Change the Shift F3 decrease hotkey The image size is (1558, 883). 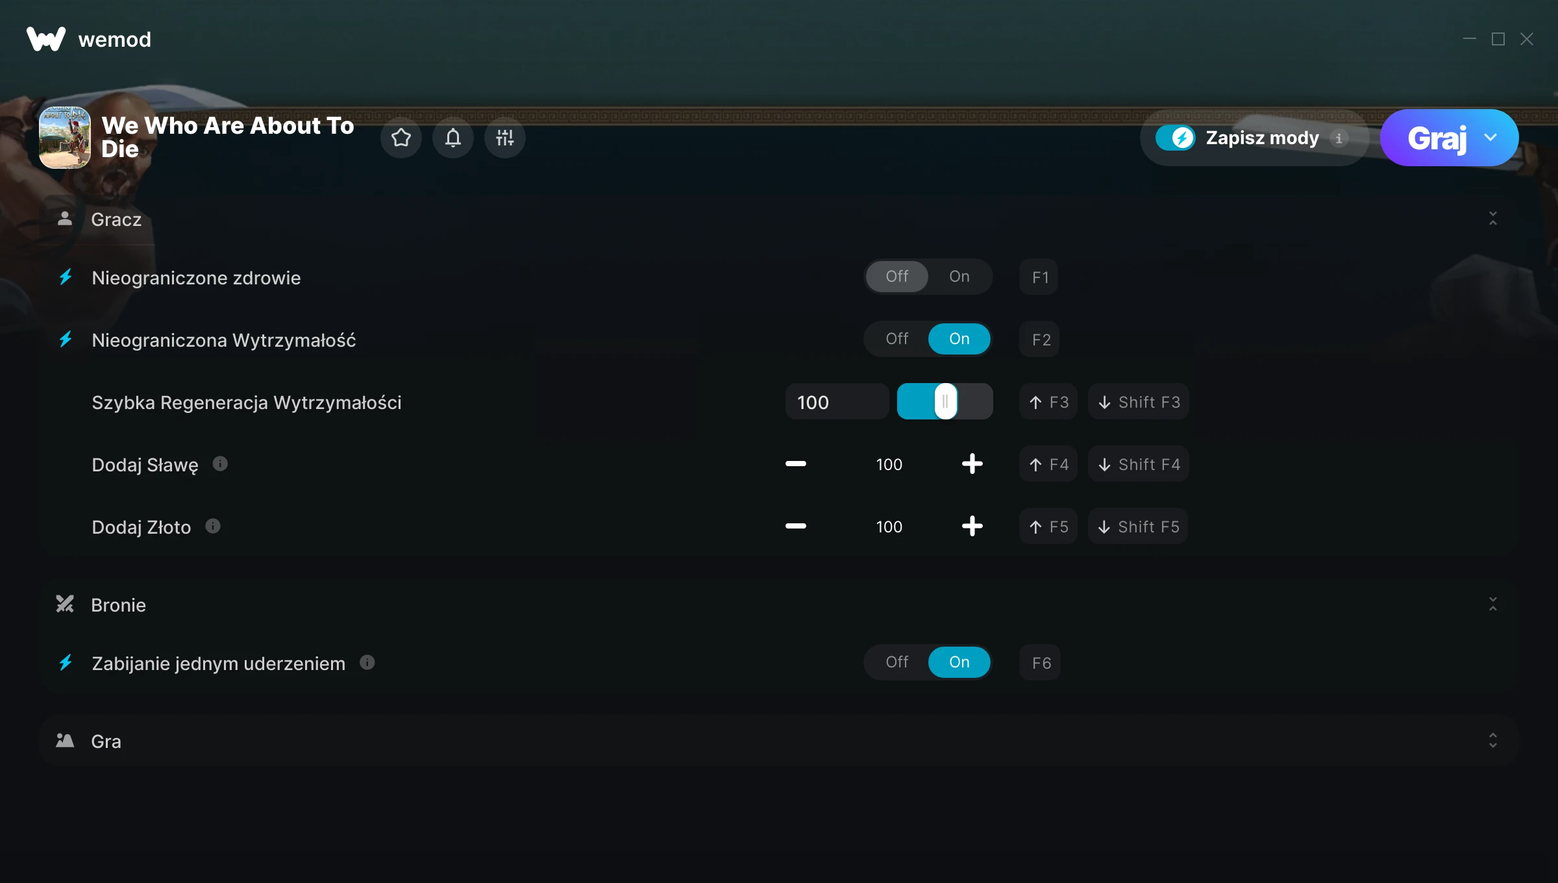click(x=1139, y=402)
